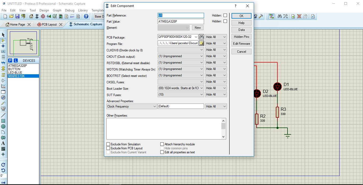The height and width of the screenshot is (185, 363).
Task: Open Hide All dropdown for Program File
Action: coord(216,43)
